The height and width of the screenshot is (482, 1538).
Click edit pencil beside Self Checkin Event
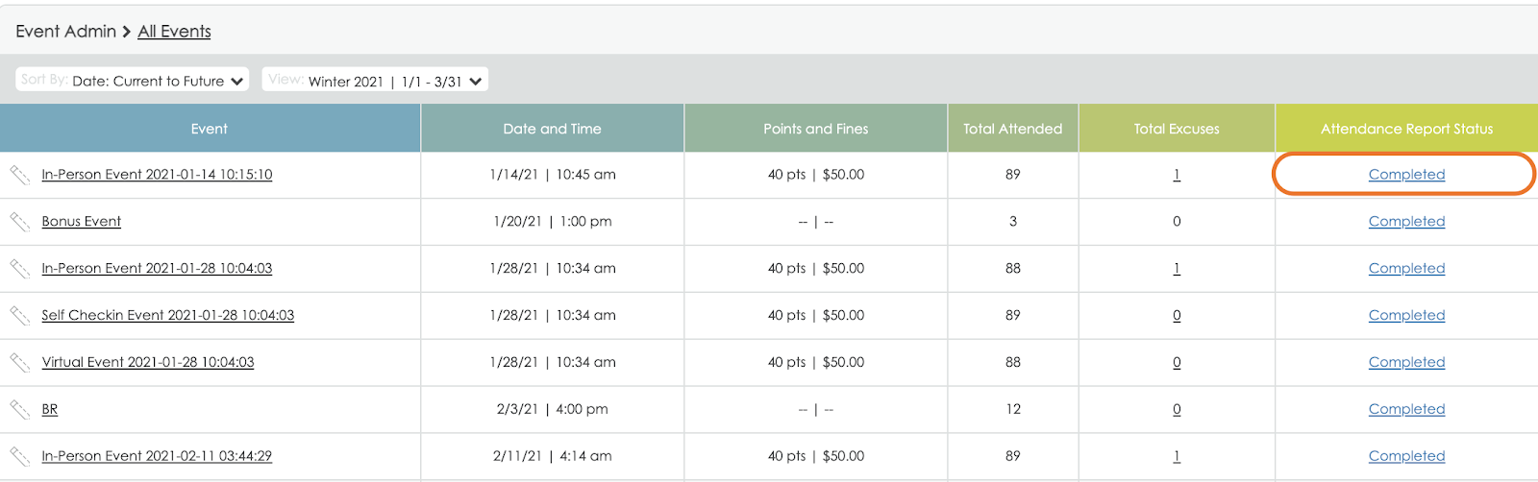pyautogui.click(x=20, y=316)
